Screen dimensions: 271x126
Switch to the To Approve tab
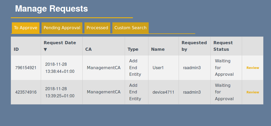pos(26,28)
